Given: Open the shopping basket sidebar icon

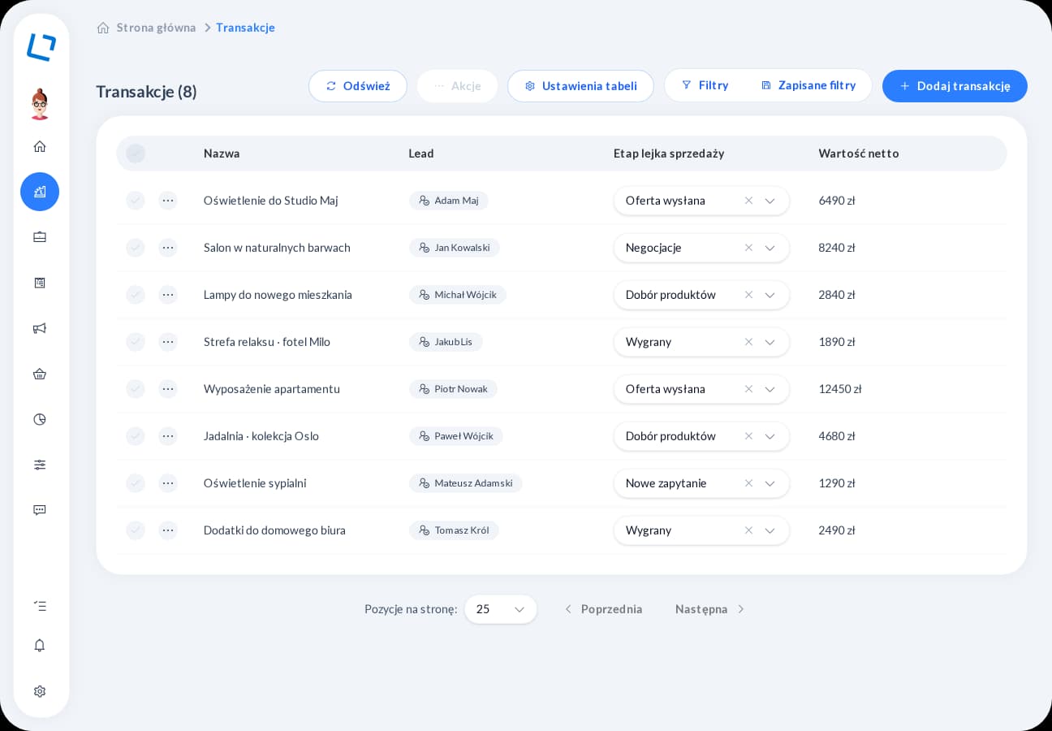Looking at the screenshot, I should click(x=40, y=374).
